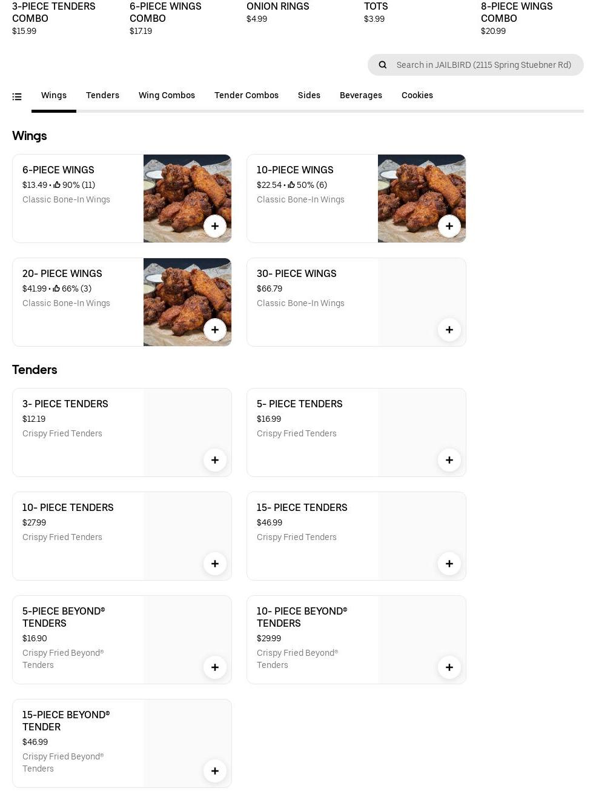Add 30-PIECE WINGS via plus icon

449,330
